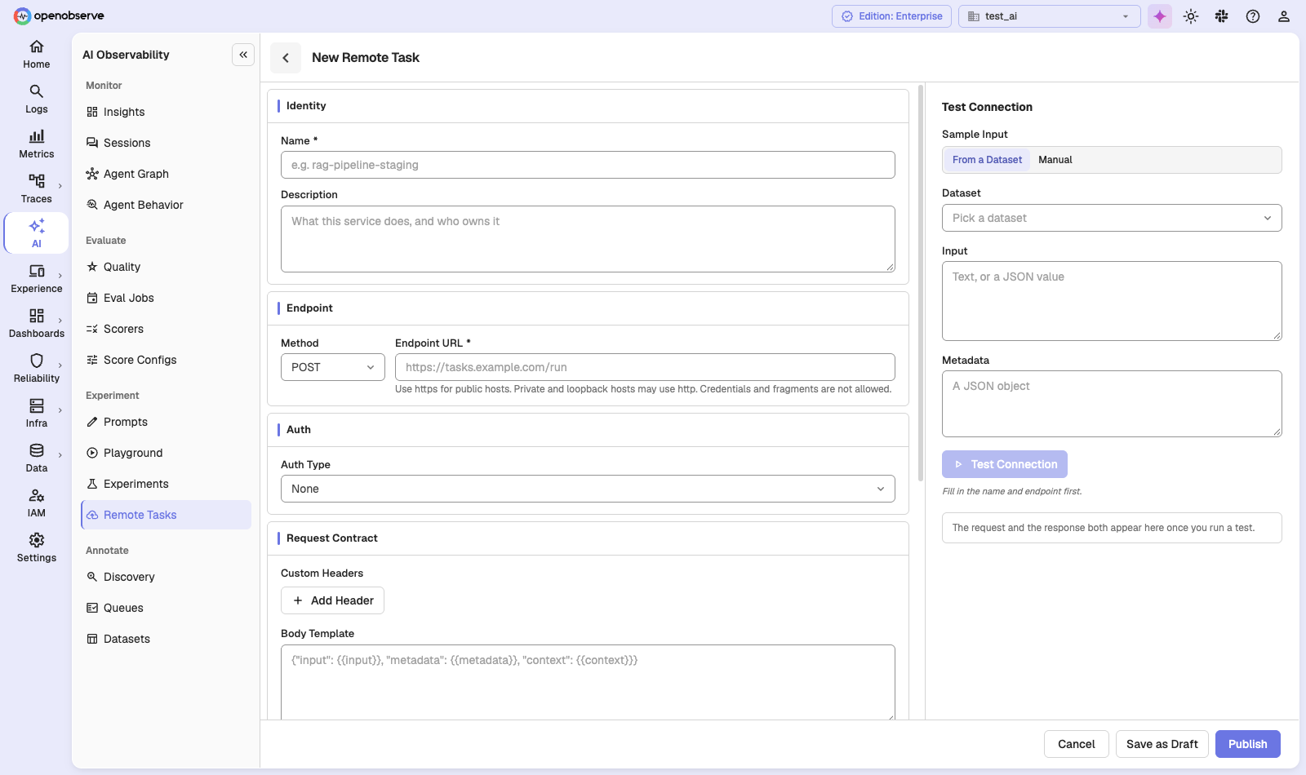This screenshot has width=1306, height=775.
Task: Collapse the AI Observability sidebar
Action: pos(243,55)
